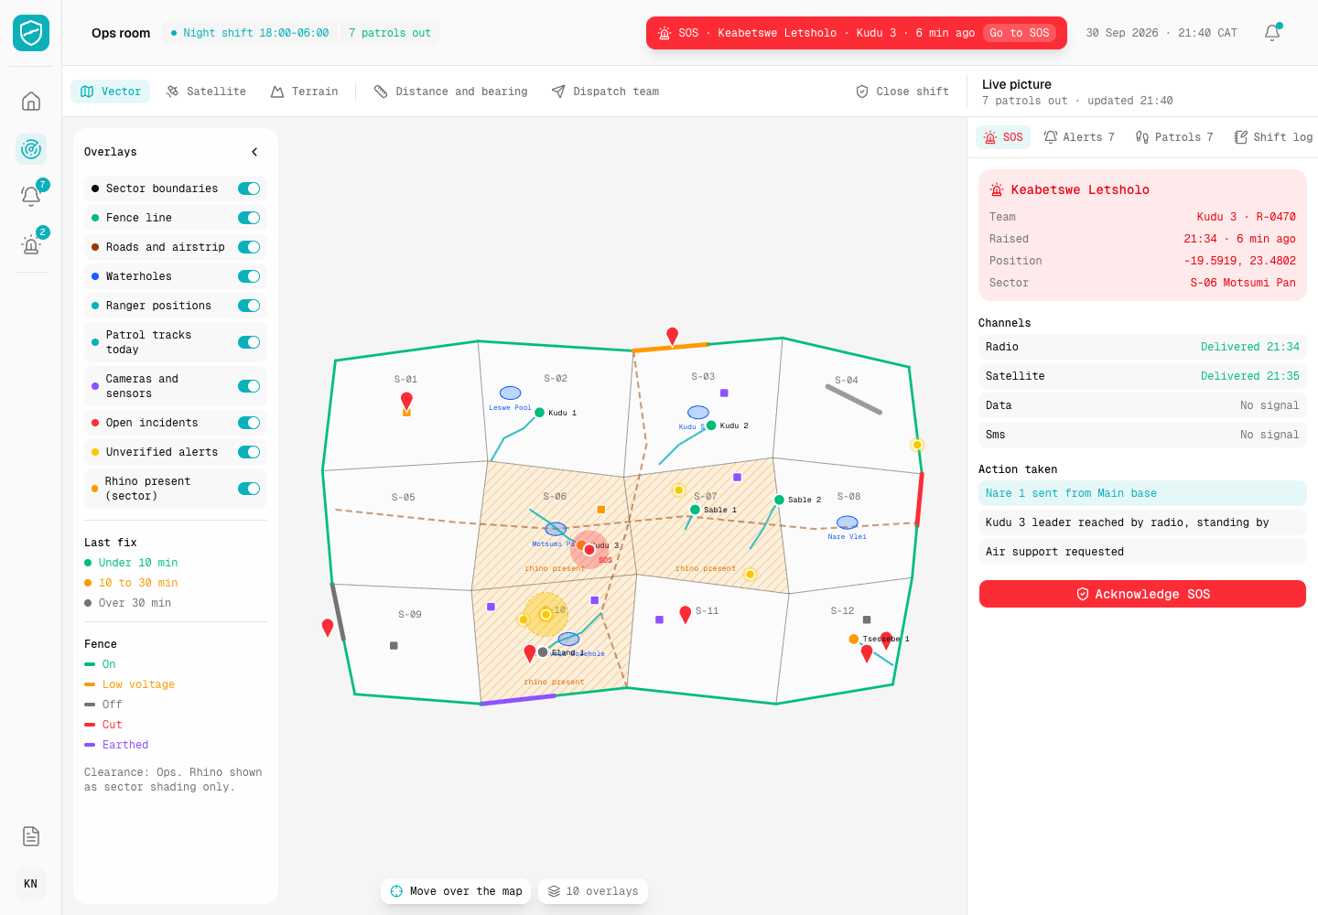Toggle Unverified alerts overlay
The image size is (1318, 915).
pos(249,452)
